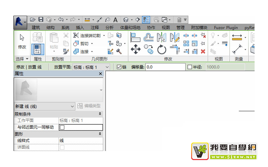Toggle the 链 (Chain) checkbox
The width and height of the screenshot is (268, 167).
pyautogui.click(x=119, y=67)
